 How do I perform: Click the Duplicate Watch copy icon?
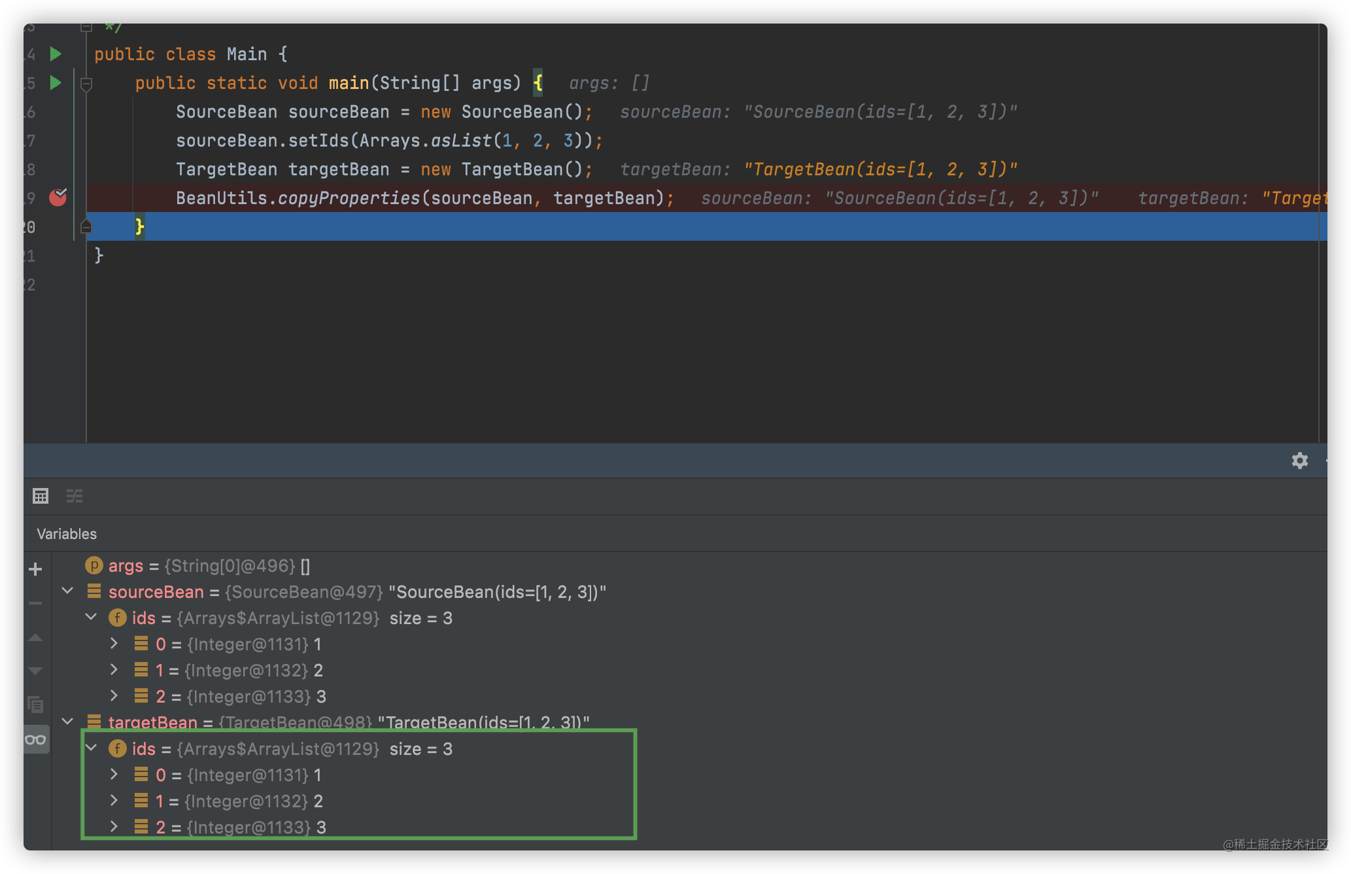click(x=36, y=705)
